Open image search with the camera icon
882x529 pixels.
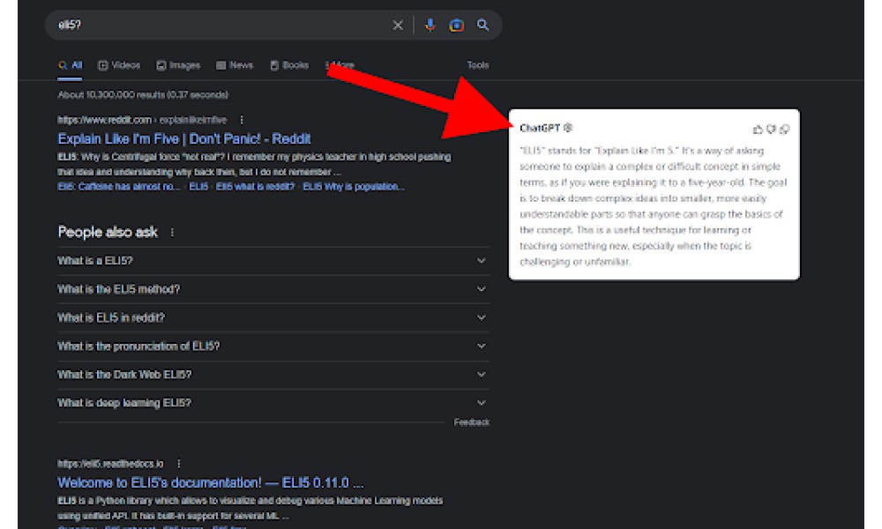tap(456, 26)
